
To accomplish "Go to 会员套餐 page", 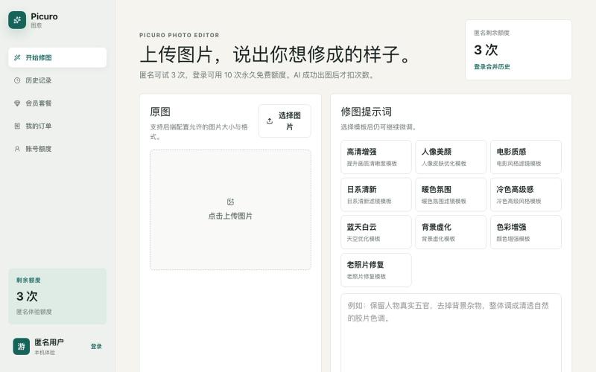I will point(57,103).
